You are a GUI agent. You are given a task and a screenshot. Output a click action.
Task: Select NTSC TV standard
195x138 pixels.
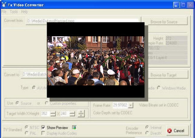26,127
